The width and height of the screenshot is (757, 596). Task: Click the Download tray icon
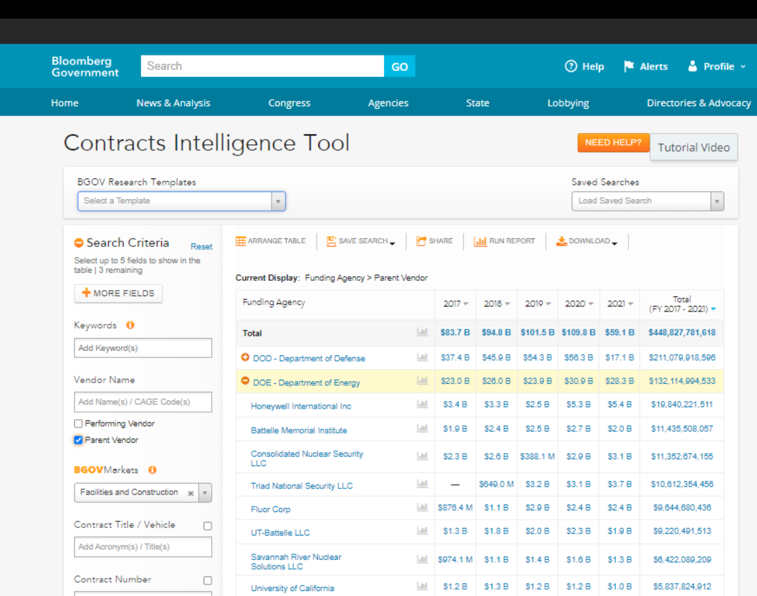[561, 241]
